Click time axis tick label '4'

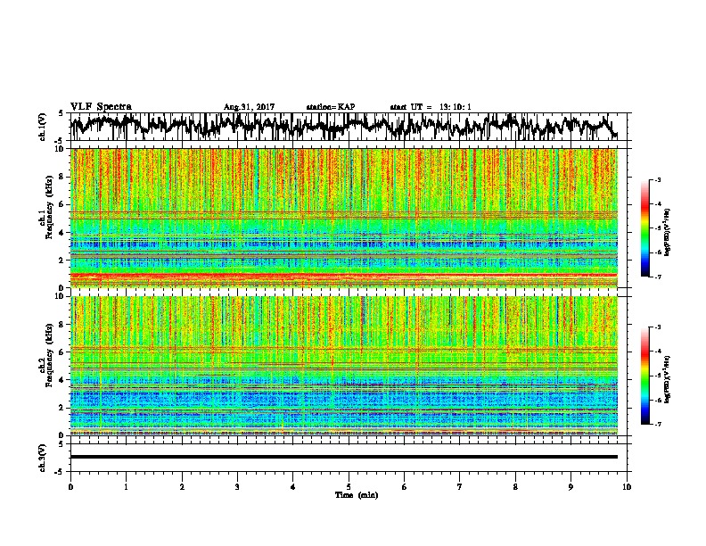pos(293,487)
